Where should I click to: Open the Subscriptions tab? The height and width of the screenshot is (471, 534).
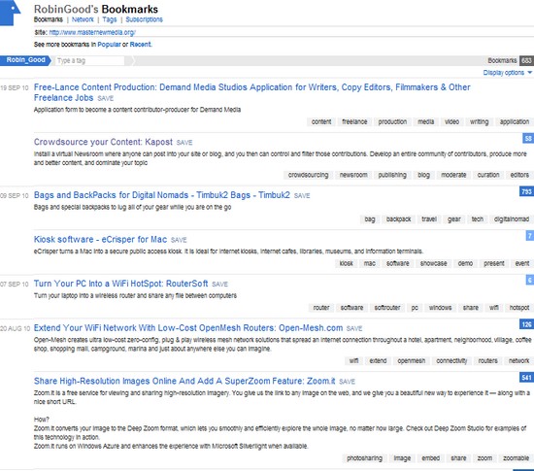[144, 19]
